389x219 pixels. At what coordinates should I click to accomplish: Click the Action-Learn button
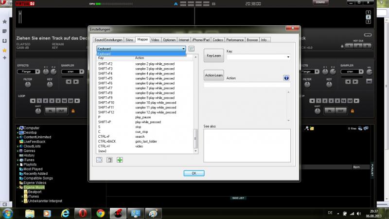tap(213, 75)
